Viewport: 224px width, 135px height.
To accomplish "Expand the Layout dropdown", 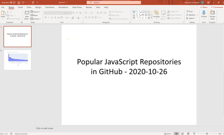I will [36, 12].
